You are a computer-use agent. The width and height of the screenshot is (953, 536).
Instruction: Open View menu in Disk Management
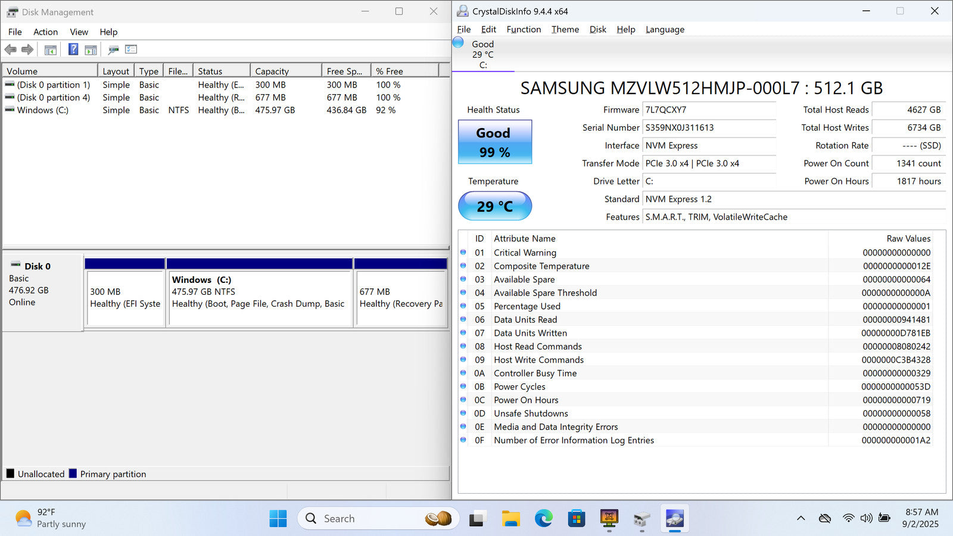tap(79, 32)
